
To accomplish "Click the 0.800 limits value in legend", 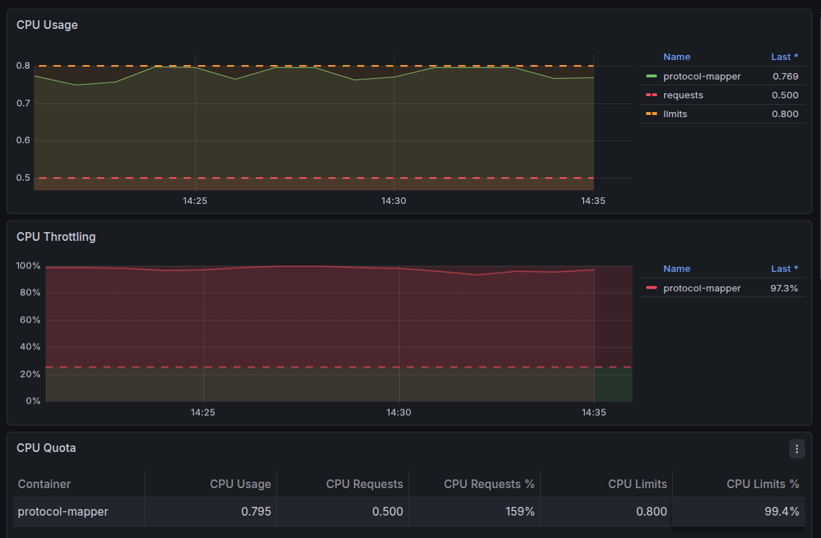I will pyautogui.click(x=785, y=114).
